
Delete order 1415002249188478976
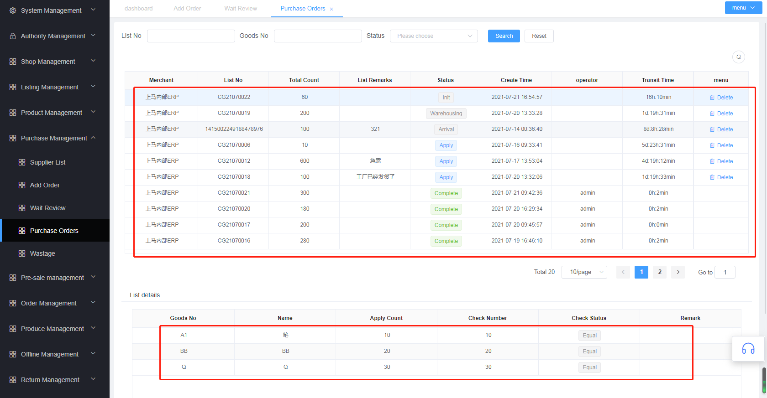coord(721,129)
